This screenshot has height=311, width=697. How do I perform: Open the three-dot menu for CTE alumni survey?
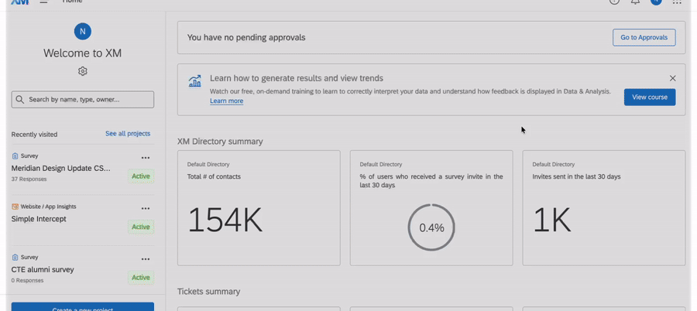coord(146,259)
